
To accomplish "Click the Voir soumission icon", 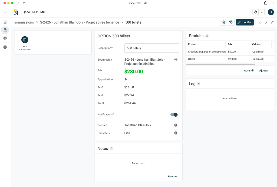I will point(25,40).
